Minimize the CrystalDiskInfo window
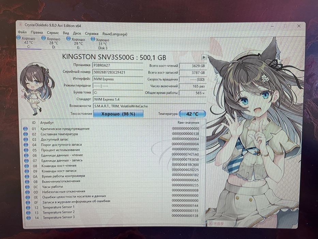This screenshot has width=318, height=239. pos(272,26)
